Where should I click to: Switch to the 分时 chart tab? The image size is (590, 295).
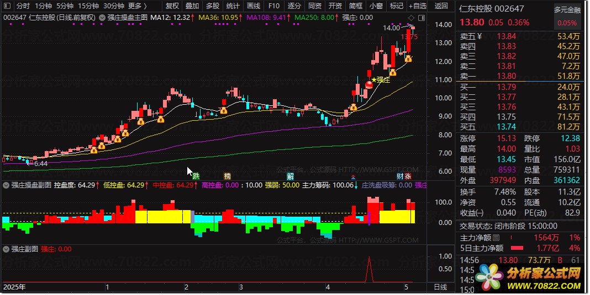click(x=23, y=6)
